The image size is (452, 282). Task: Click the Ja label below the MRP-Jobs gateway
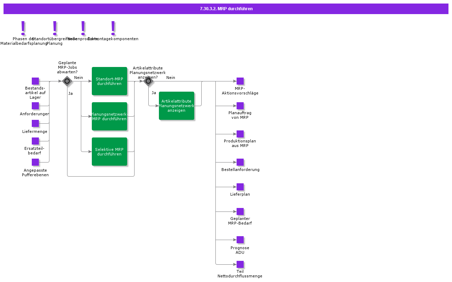pos(71,93)
